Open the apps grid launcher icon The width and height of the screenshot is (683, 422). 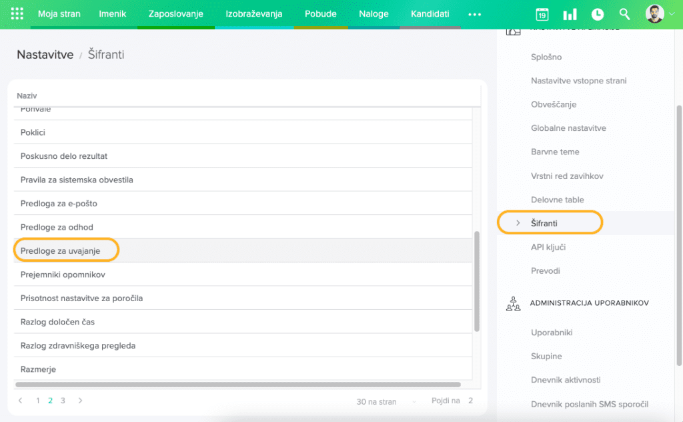coord(17,14)
